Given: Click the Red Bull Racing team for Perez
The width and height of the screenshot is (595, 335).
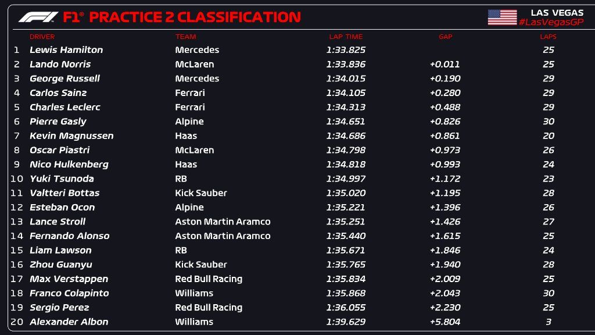Looking at the screenshot, I should pyautogui.click(x=209, y=308).
